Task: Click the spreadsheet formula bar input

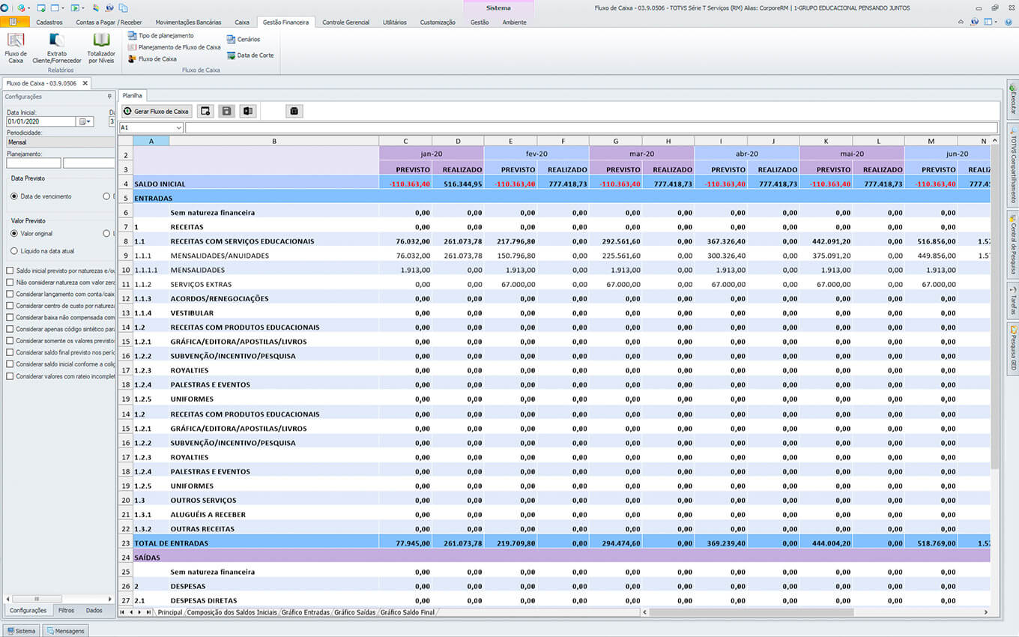Action: click(x=590, y=128)
